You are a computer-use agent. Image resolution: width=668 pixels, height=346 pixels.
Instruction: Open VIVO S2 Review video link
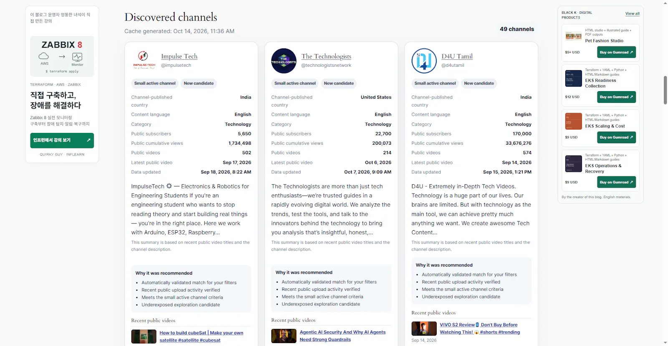pos(480,328)
